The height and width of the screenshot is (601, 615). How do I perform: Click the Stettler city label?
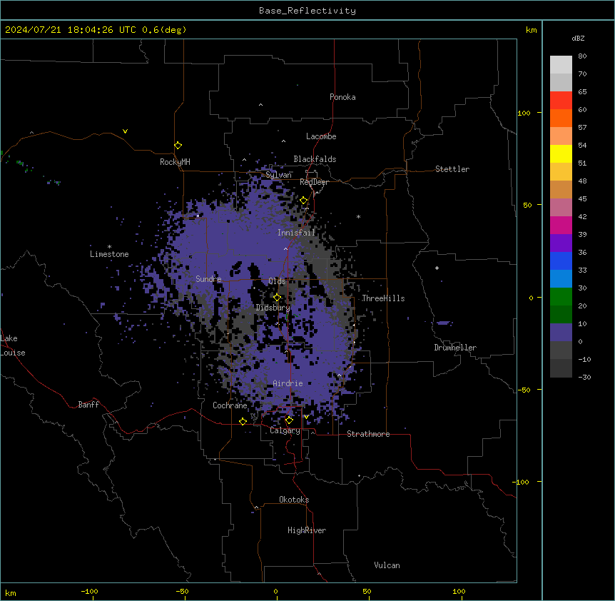(x=452, y=169)
